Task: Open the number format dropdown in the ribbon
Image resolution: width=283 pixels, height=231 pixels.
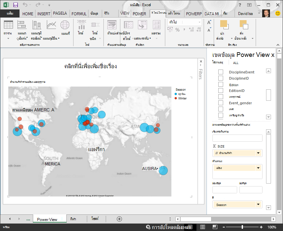Action: pyautogui.click(x=199, y=22)
